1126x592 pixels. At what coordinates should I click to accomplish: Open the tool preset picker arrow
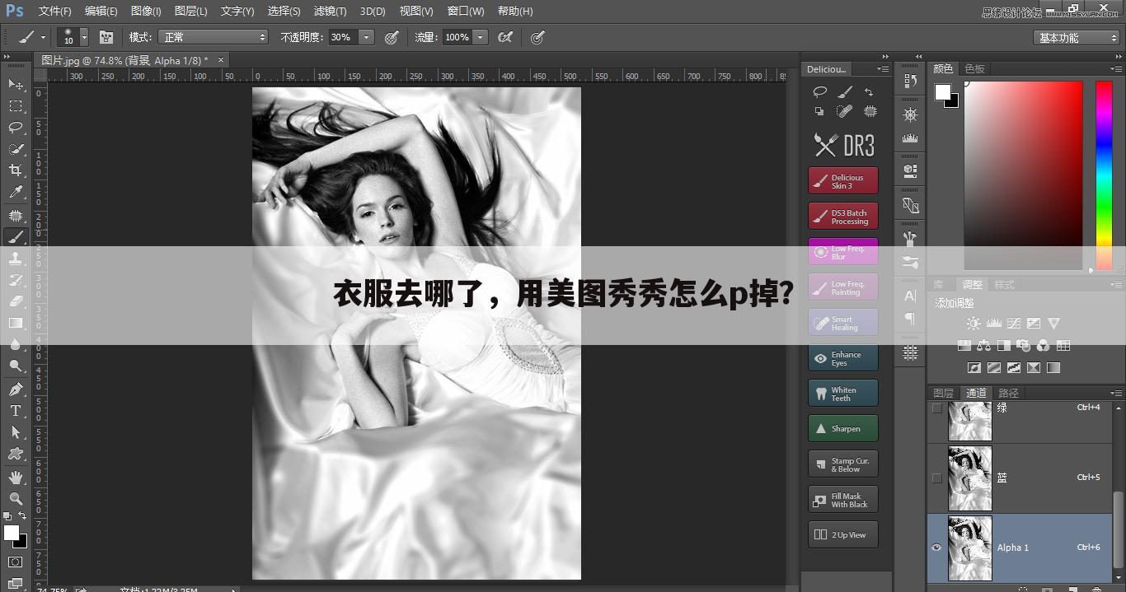pos(44,37)
